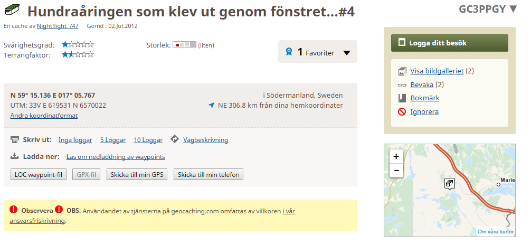Screen dimensions: 531x245
Task: Click the favorites ribbon icon
Action: click(x=289, y=52)
